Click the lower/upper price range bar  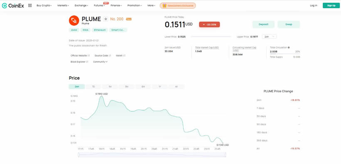[211, 36]
